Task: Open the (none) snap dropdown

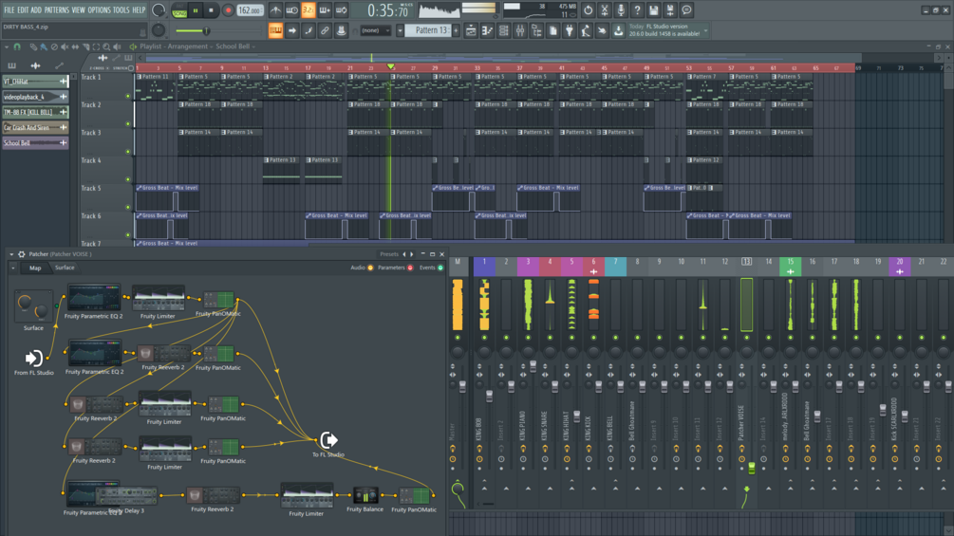Action: [x=375, y=30]
